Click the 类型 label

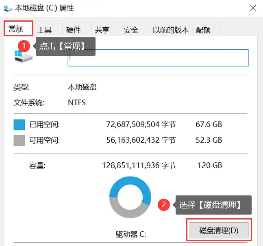[x=22, y=87]
